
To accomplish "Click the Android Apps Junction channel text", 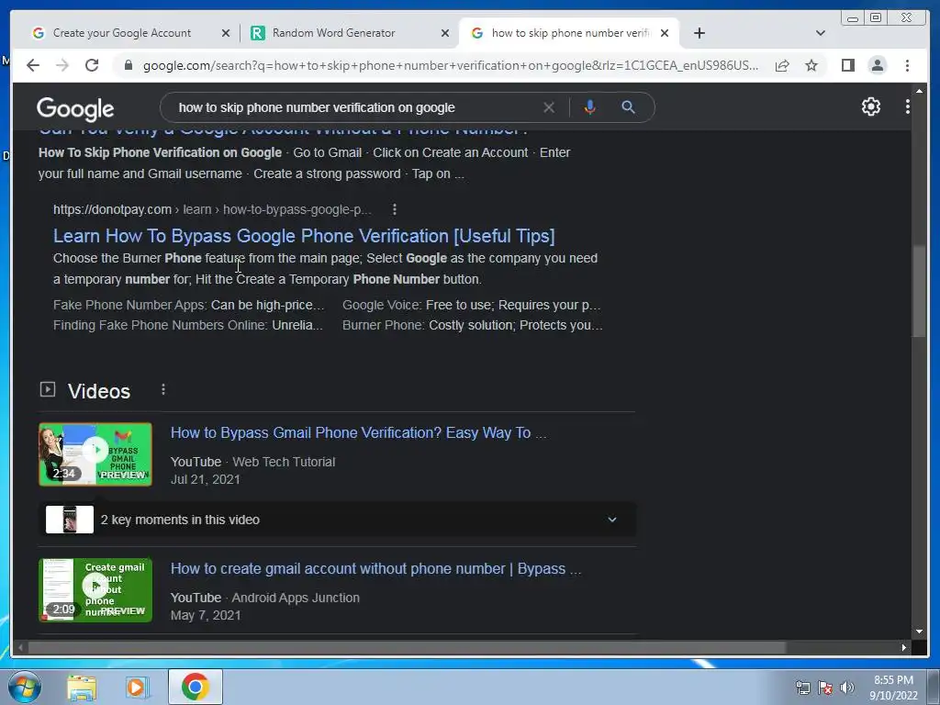I will (x=296, y=598).
